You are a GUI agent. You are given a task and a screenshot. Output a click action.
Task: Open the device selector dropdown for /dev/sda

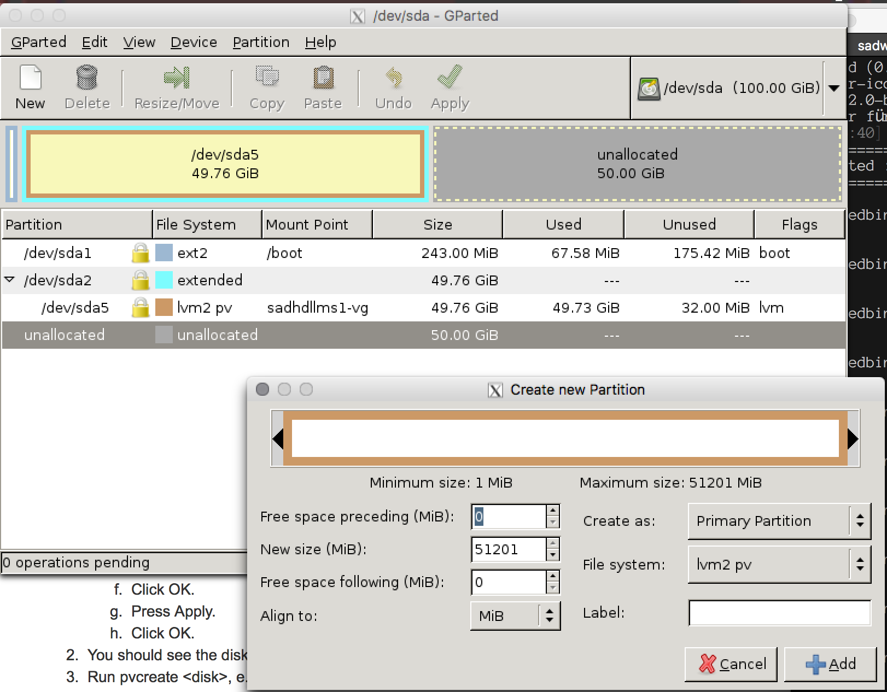pos(834,89)
